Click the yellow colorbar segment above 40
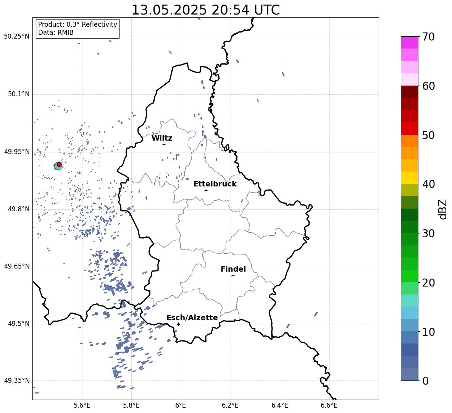 point(410,178)
